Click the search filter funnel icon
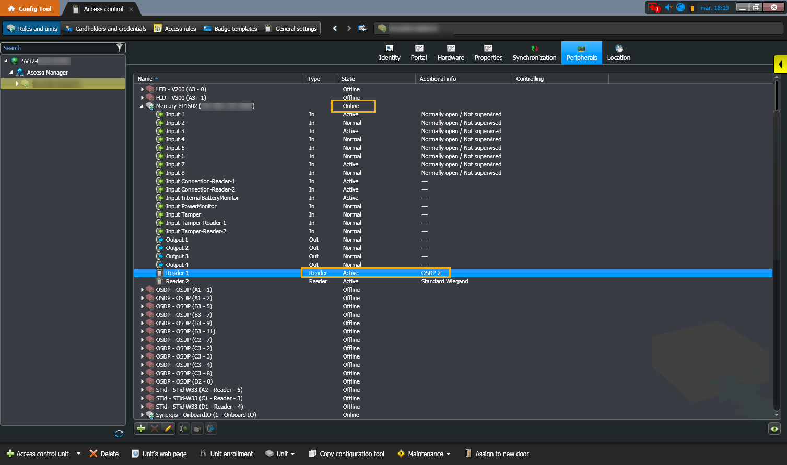Image resolution: width=787 pixels, height=465 pixels. click(120, 47)
